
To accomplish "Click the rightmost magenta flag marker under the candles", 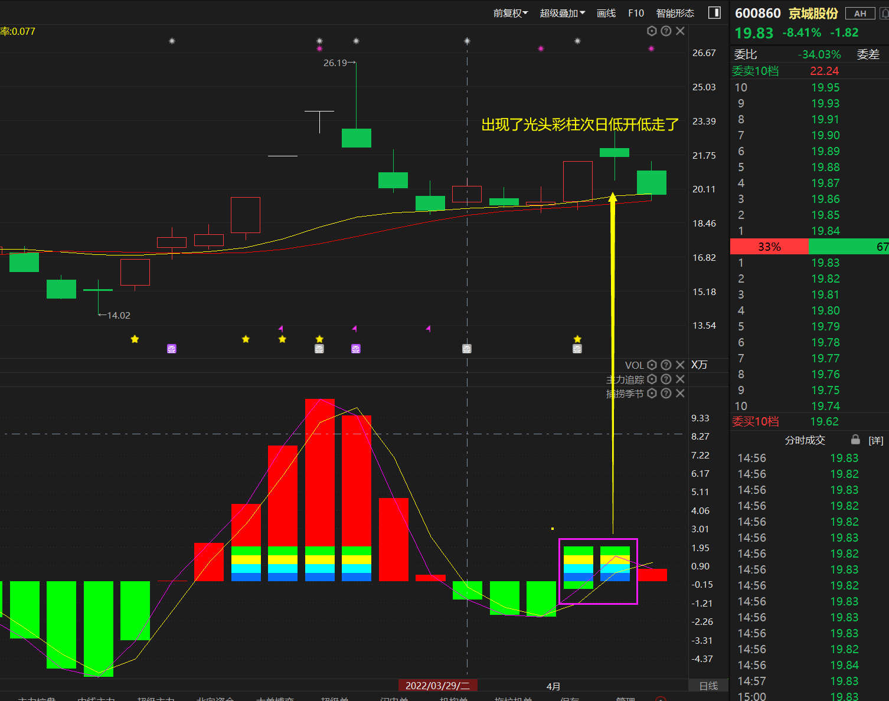I will [x=428, y=328].
